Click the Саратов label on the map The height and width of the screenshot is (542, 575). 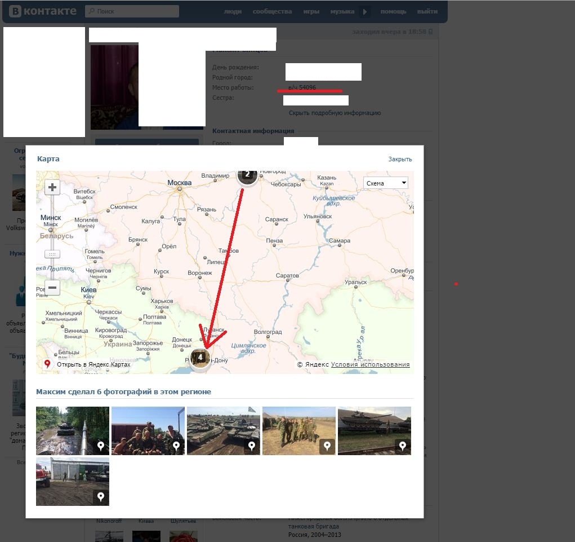coord(287,275)
